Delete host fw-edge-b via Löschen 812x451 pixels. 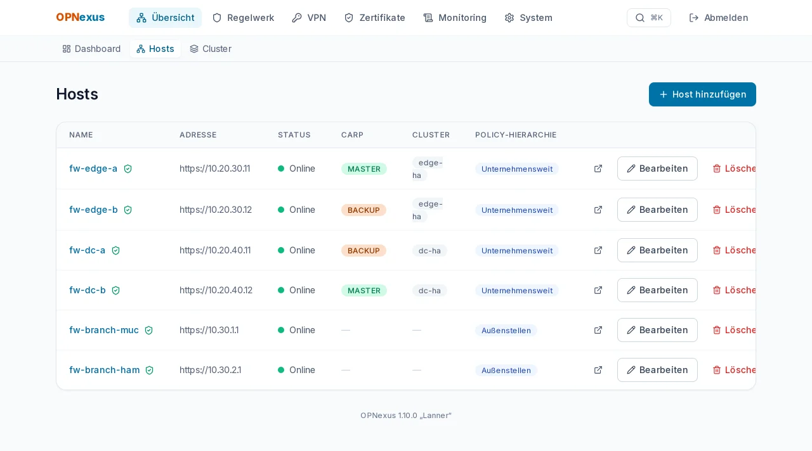click(x=734, y=210)
